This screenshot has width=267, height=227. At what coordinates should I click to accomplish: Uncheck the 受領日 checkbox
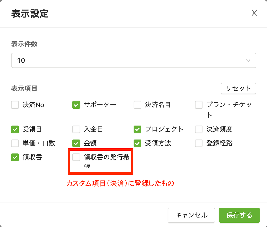click(15, 129)
